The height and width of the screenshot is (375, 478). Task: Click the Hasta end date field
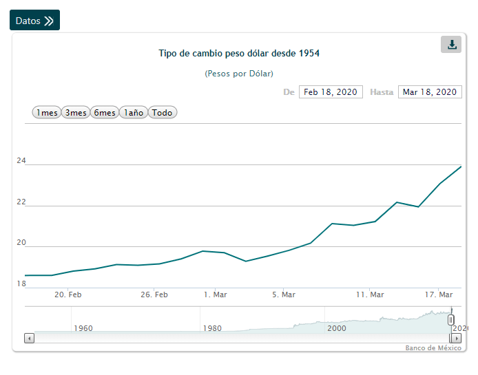pyautogui.click(x=430, y=92)
